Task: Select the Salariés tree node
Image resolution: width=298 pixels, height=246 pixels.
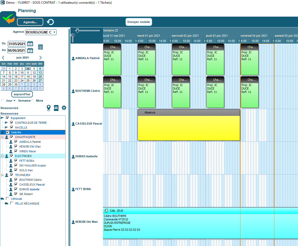Action: coord(16,132)
